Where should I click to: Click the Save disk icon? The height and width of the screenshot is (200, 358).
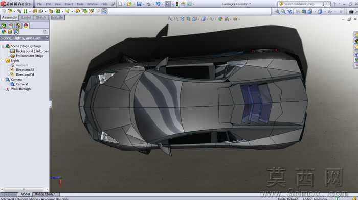coord(139,4)
